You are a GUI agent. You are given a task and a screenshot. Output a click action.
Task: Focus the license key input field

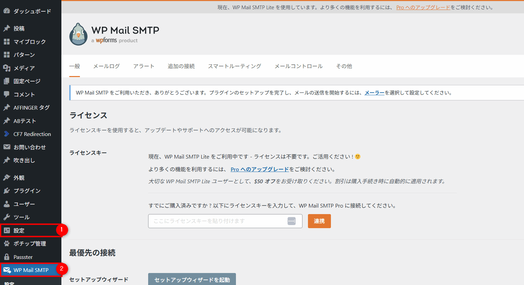pos(225,221)
